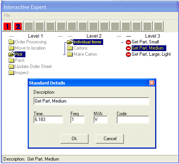The width and height of the screenshot is (179, 164).
Task: Select Make Carton in Level 2
Action: pyautogui.click(x=85, y=54)
